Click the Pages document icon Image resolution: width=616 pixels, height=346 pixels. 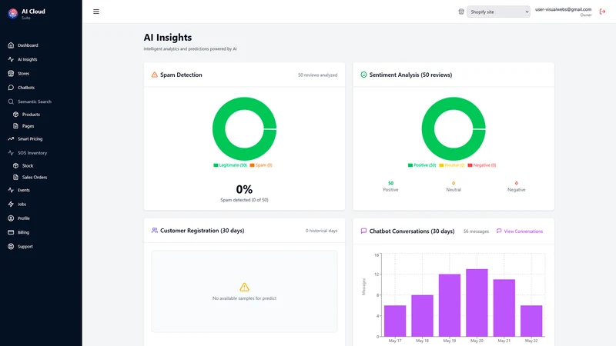pos(15,126)
